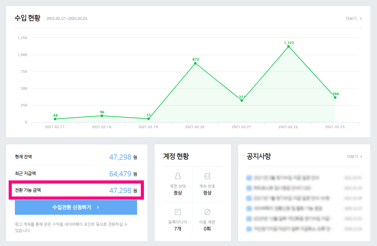
Task: Click the 공지사항 heading
Action: click(258, 156)
